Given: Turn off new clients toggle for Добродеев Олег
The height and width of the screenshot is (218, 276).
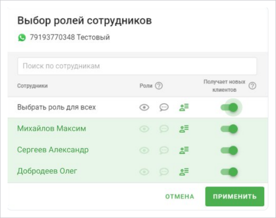Looking at the screenshot, I should point(229,172).
